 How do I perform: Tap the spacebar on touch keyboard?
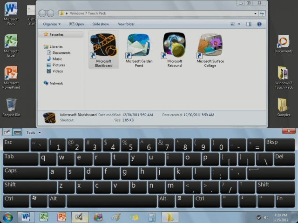coord(112,201)
